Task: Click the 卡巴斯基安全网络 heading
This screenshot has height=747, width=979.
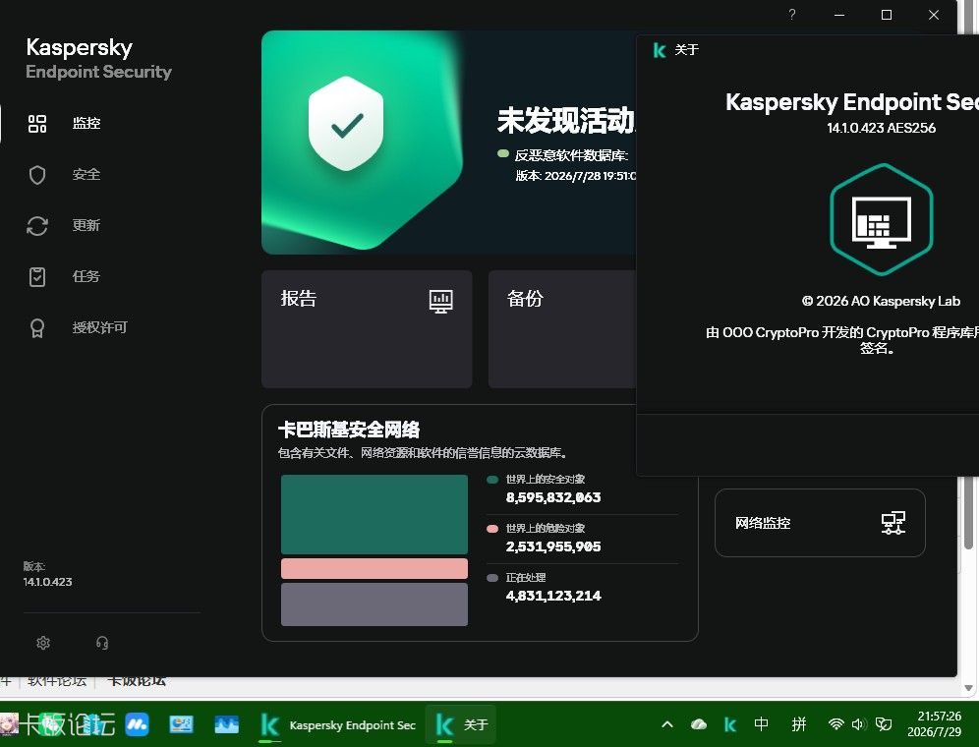Action: tap(349, 430)
